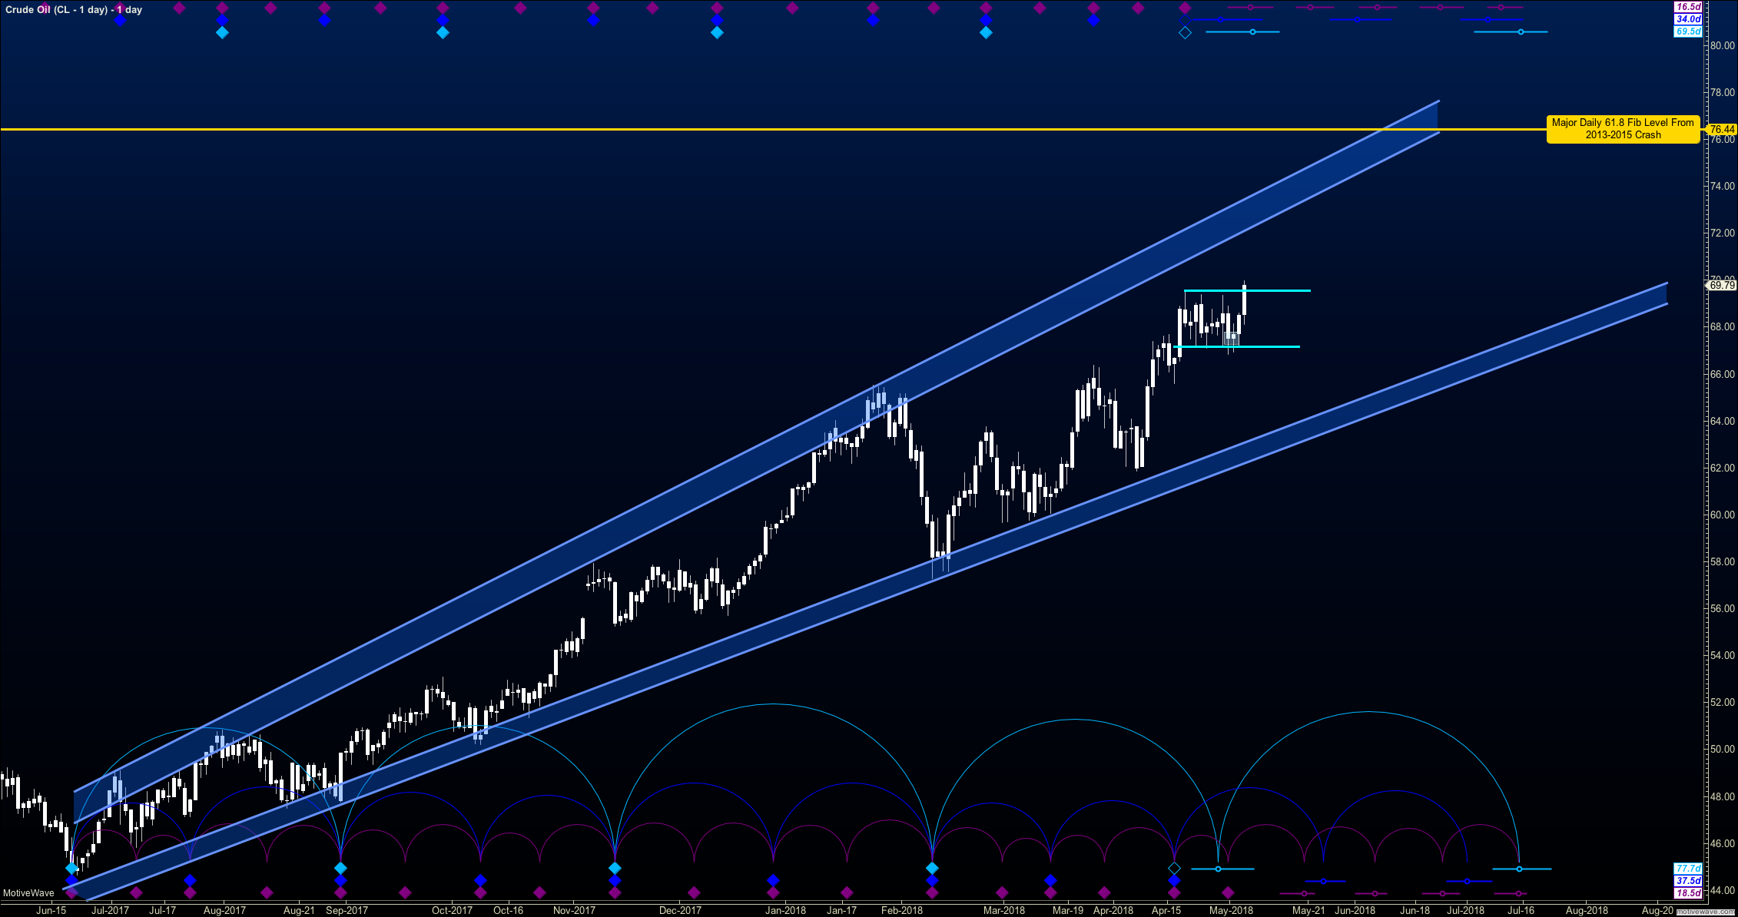Select the cyan diamond at the February 2018 low
This screenshot has height=917, width=1738.
(932, 868)
